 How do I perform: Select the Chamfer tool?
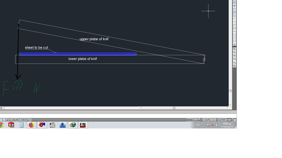click(234, 34)
